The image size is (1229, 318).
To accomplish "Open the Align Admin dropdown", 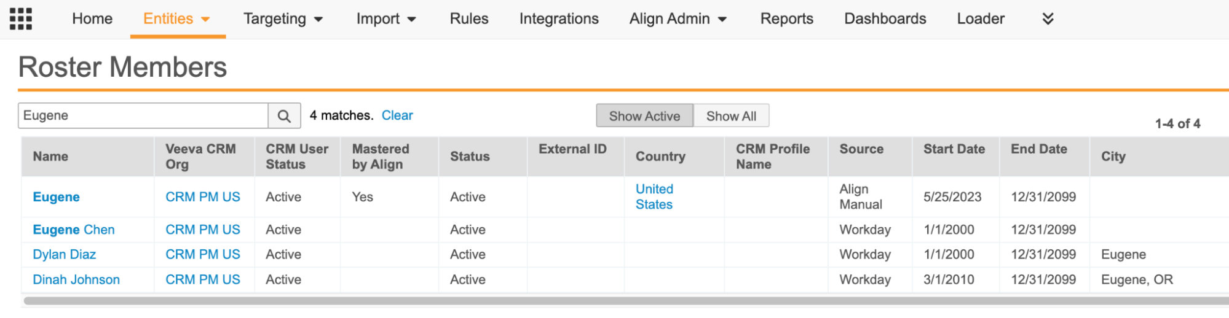I will coord(678,19).
